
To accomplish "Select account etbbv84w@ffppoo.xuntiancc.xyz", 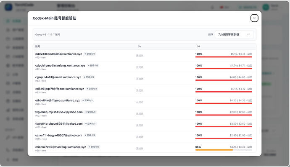I will (x=57, y=100).
